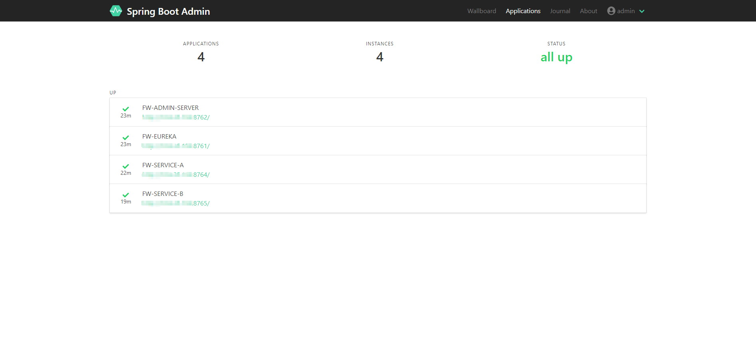Open the FW-ADMIN-SERVER application row
The image size is (756, 352).
378,112
